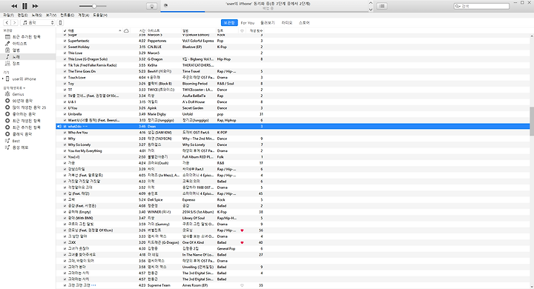
Task: Toggle the 이름 column sort arrow
Action: pyautogui.click(x=120, y=30)
